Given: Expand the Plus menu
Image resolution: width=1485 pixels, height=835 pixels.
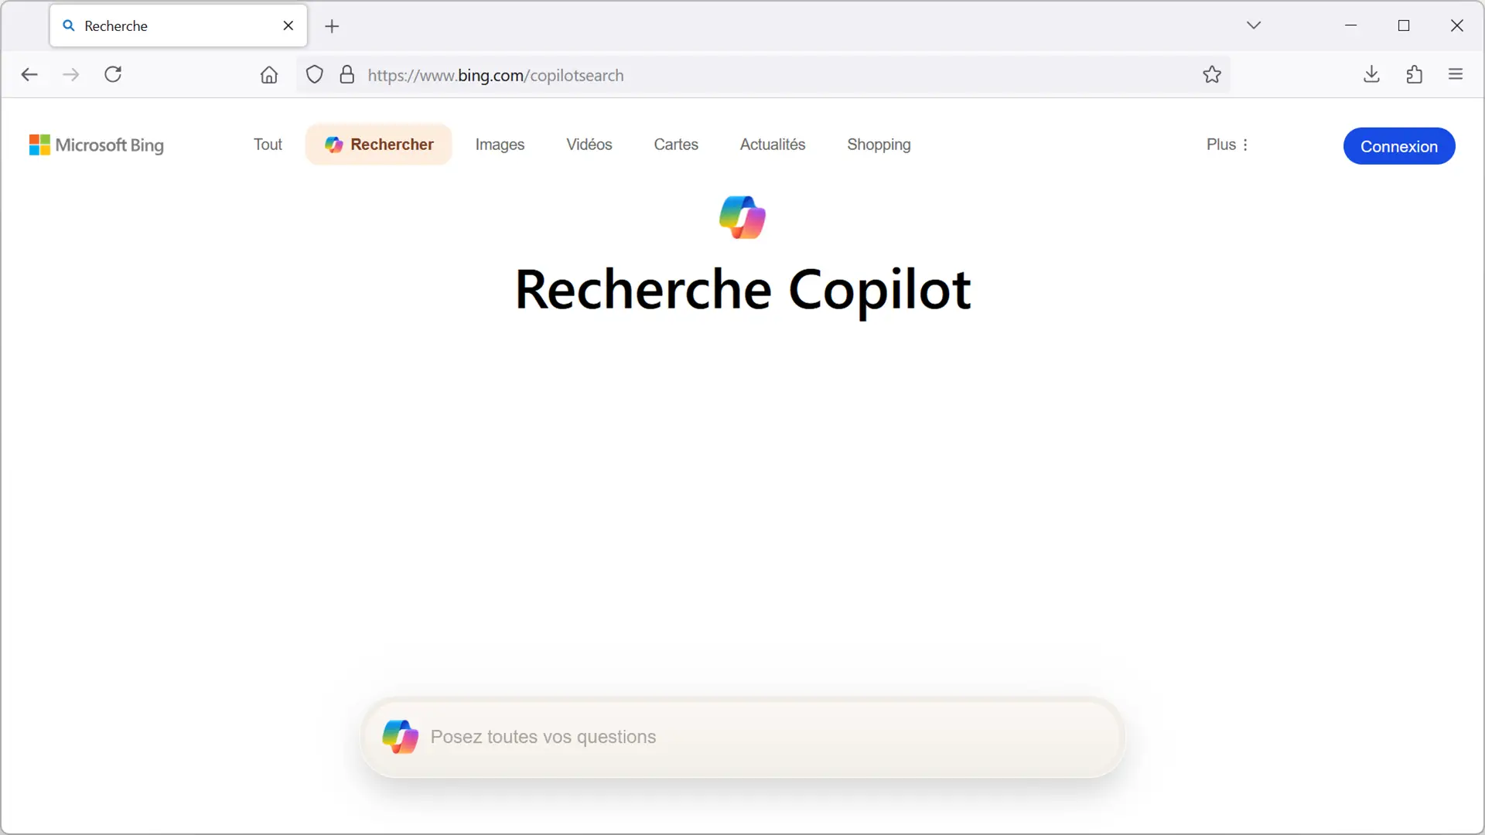Looking at the screenshot, I should pos(1227,145).
